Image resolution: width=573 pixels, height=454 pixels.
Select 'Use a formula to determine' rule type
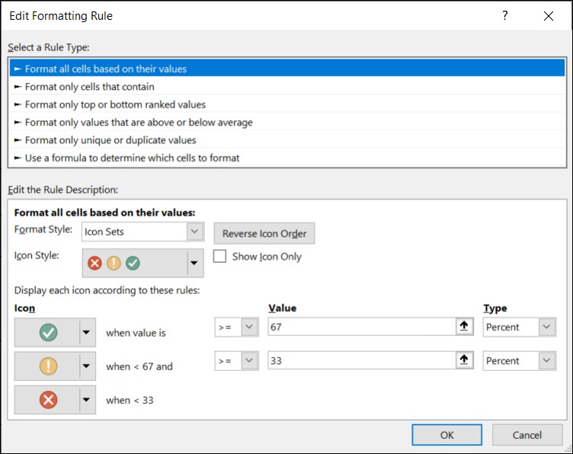tap(132, 158)
